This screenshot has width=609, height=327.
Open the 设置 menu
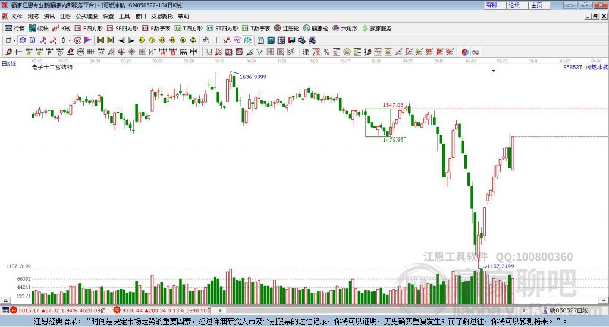[x=108, y=16]
